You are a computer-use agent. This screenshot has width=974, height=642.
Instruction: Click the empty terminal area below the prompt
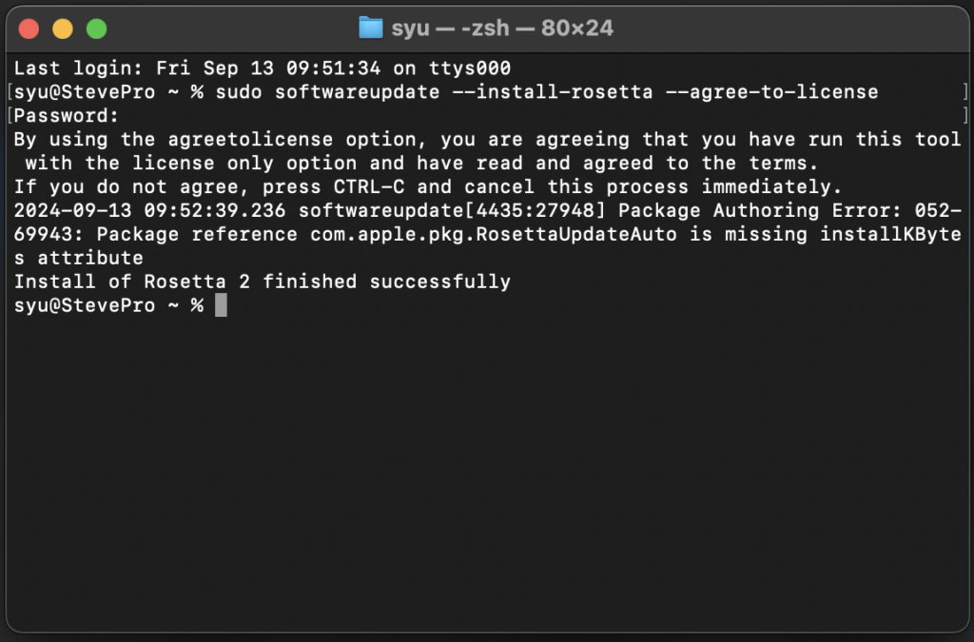click(x=487, y=472)
